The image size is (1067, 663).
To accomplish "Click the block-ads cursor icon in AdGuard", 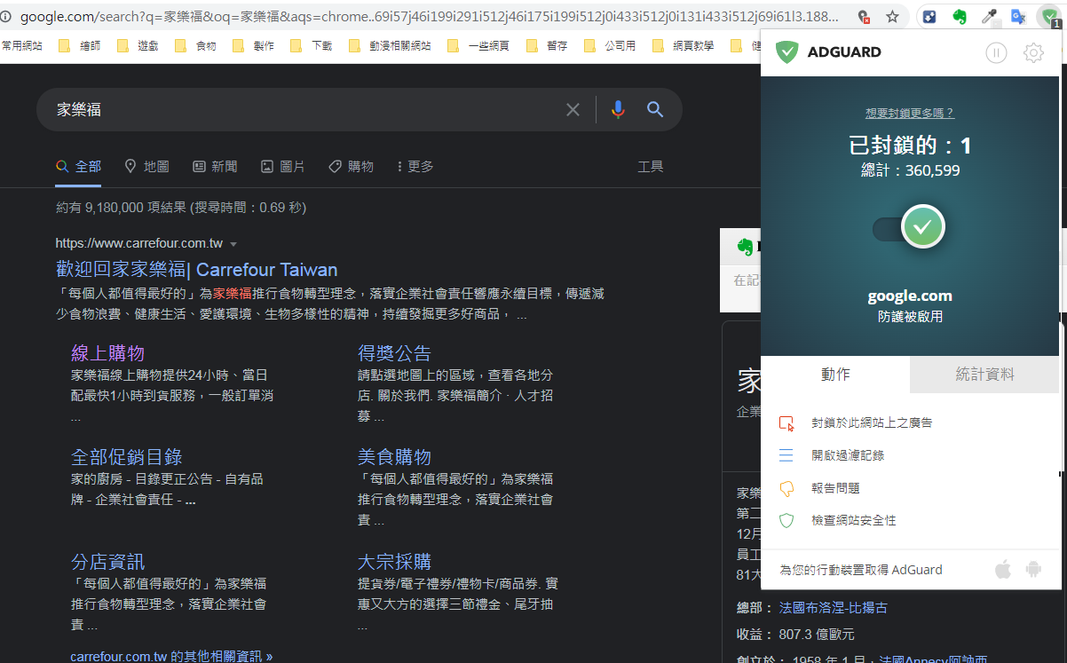I will 786,423.
